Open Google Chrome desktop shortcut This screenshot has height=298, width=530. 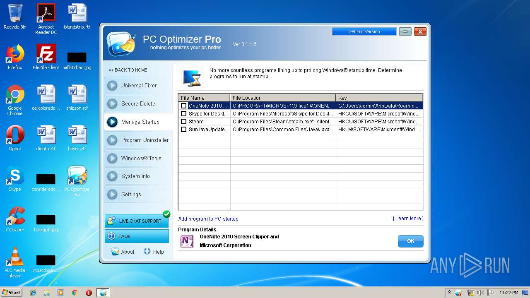pos(15,100)
